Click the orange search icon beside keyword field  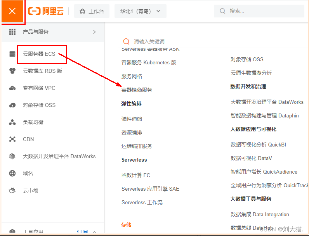[126, 41]
